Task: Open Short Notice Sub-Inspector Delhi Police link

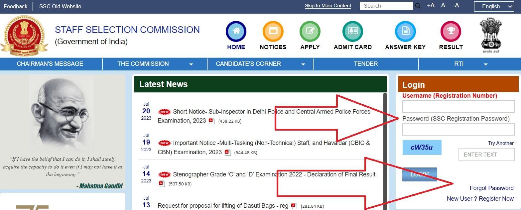Action: [264, 116]
